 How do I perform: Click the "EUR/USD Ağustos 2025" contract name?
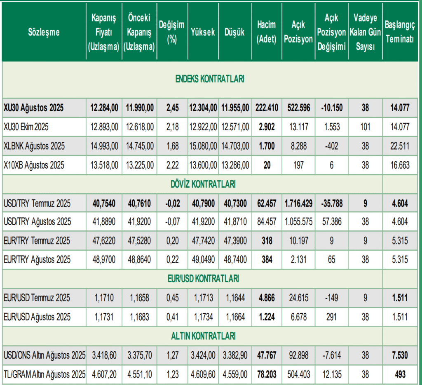click(x=37, y=317)
